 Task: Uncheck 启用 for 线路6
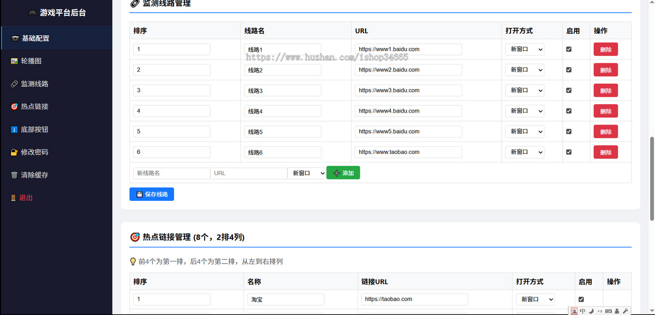pyautogui.click(x=569, y=152)
